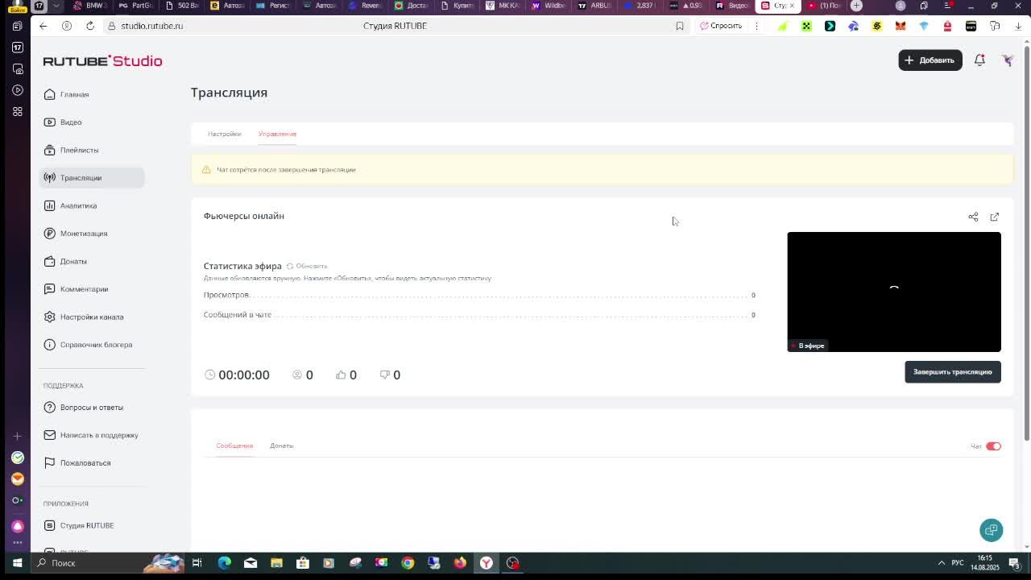Open Firefox from the taskbar

click(x=460, y=563)
